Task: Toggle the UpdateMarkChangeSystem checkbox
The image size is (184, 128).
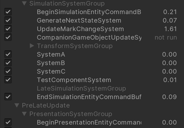Action: click(x=8, y=29)
